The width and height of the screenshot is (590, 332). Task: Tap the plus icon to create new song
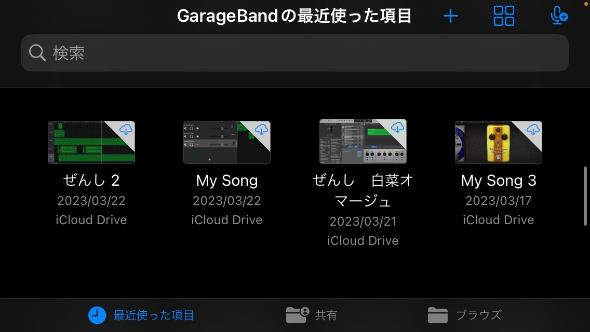click(450, 16)
